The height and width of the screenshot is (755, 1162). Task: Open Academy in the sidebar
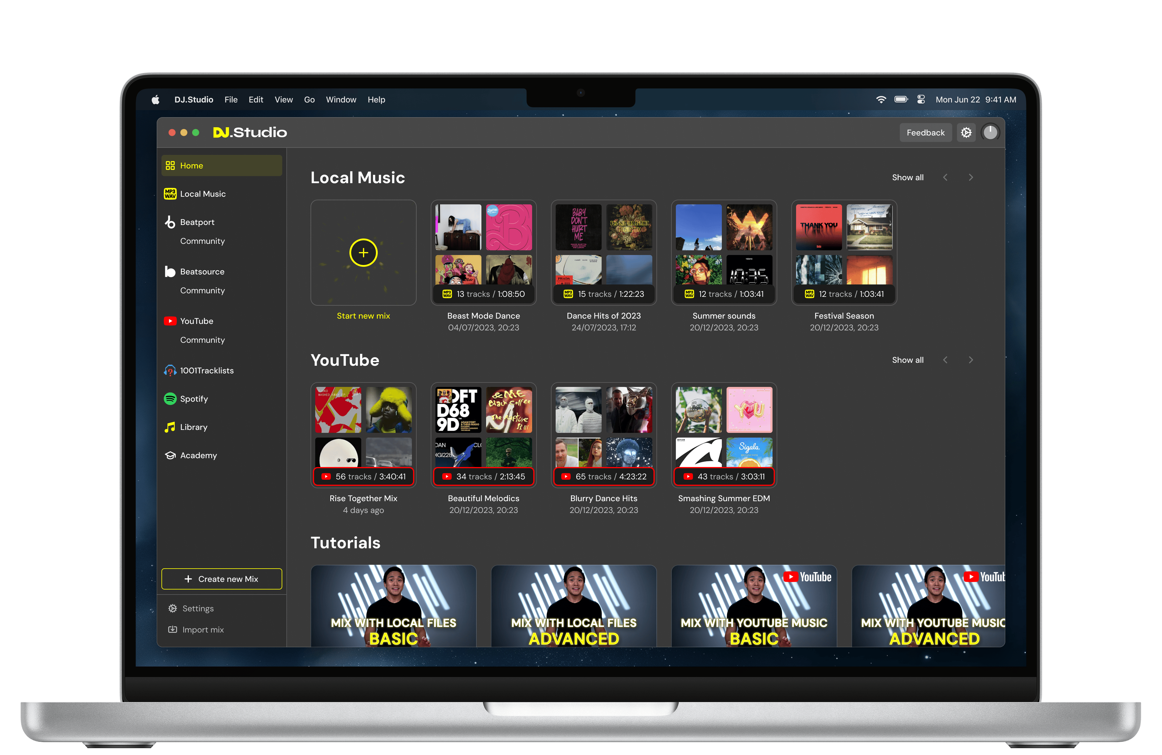(222, 455)
